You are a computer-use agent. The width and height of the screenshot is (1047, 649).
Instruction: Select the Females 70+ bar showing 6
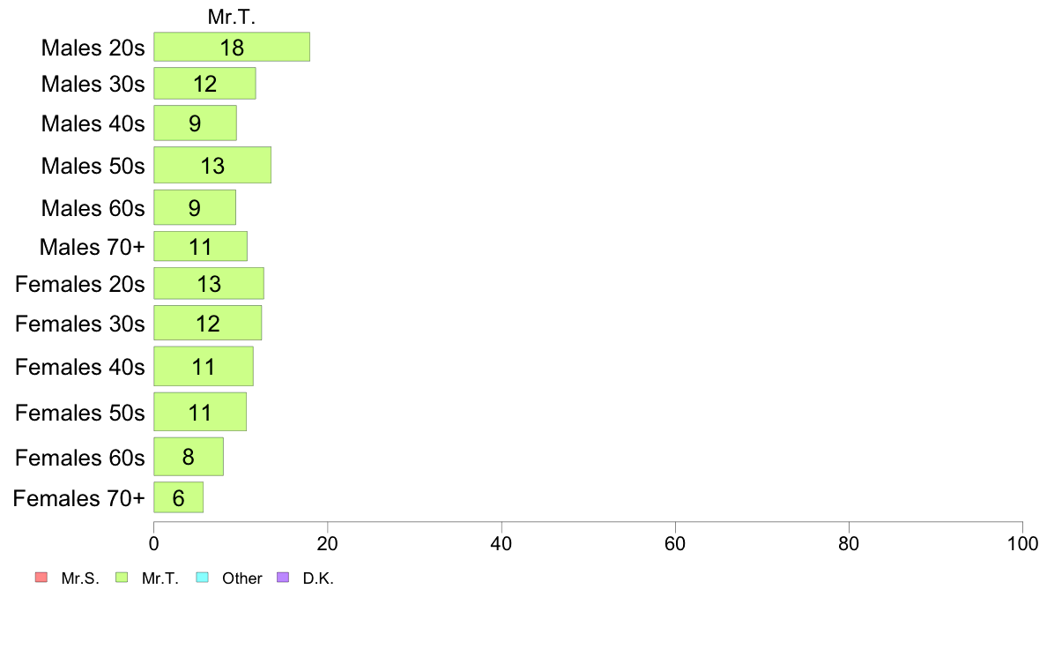click(178, 497)
